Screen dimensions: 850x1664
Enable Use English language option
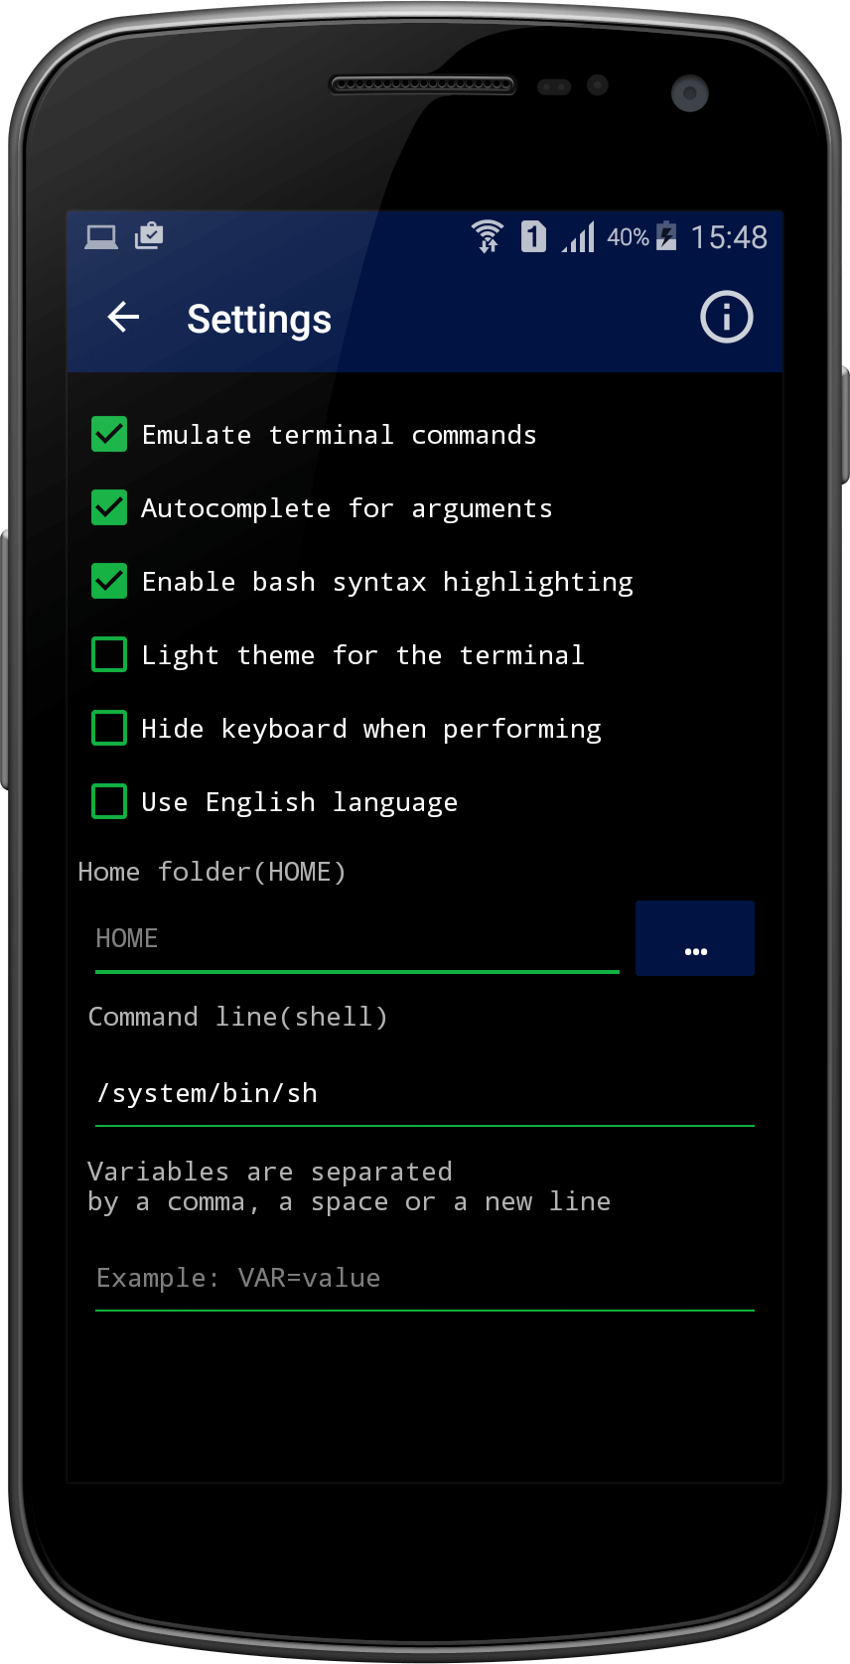pyautogui.click(x=109, y=802)
